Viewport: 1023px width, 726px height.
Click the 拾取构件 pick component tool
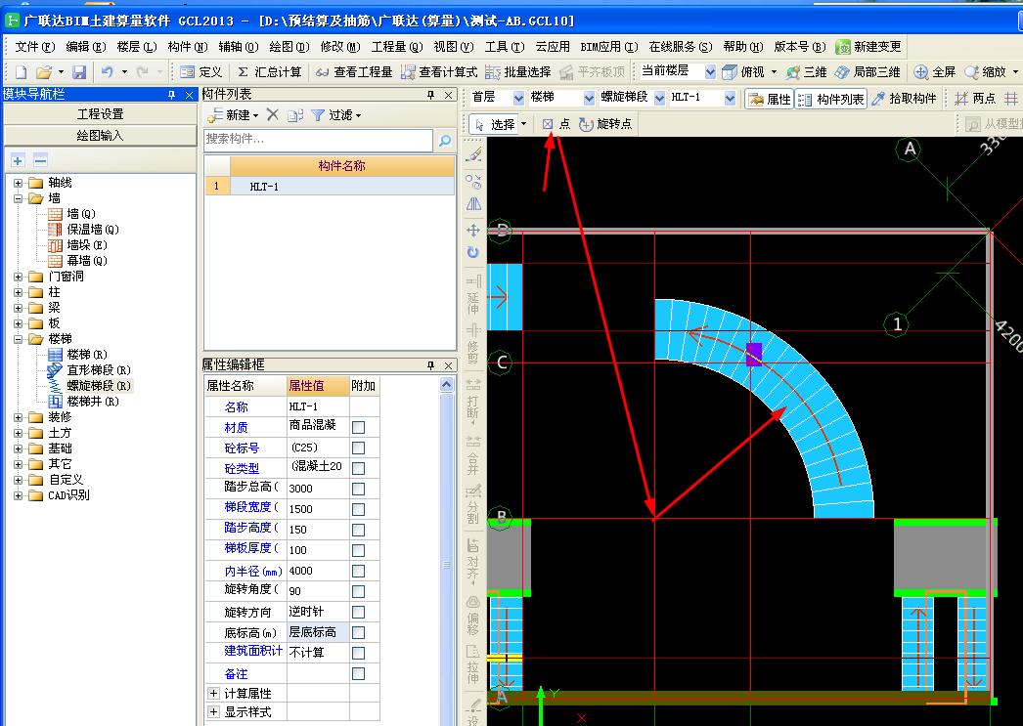904,99
